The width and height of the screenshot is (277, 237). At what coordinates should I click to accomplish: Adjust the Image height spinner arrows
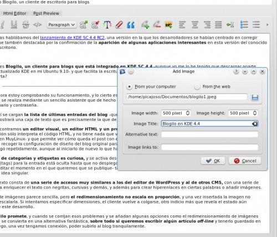[x=255, y=113]
